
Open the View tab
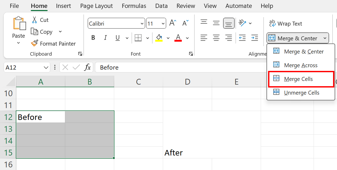click(210, 6)
